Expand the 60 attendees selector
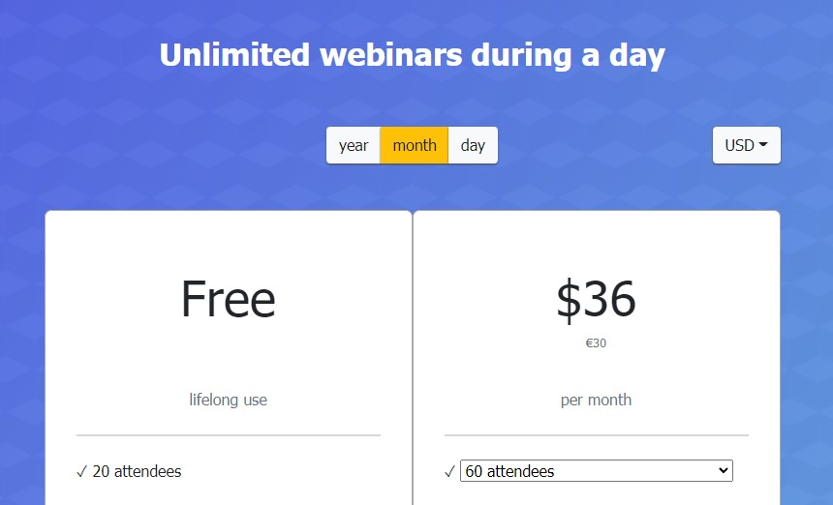833x505 pixels. click(x=596, y=471)
